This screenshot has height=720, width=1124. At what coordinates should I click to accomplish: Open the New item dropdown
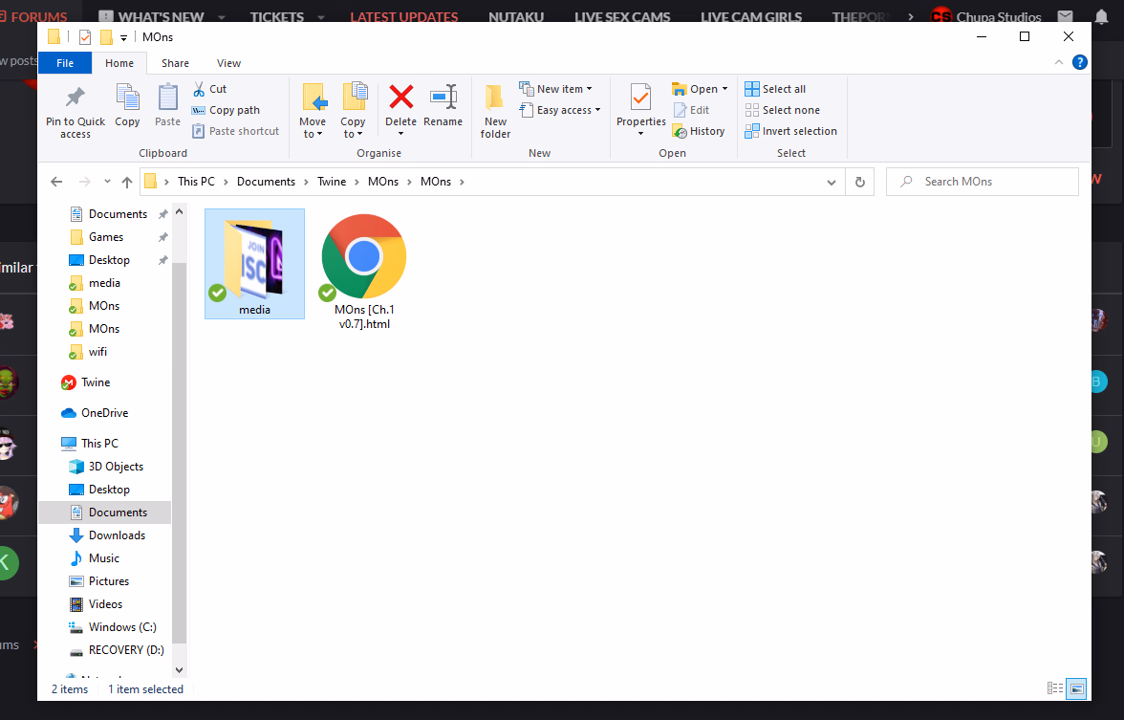click(x=556, y=89)
